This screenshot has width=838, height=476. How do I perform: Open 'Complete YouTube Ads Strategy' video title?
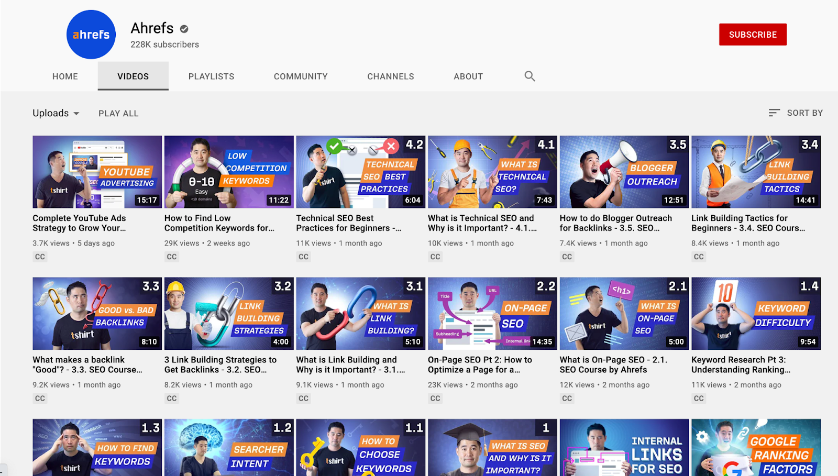[x=80, y=223]
